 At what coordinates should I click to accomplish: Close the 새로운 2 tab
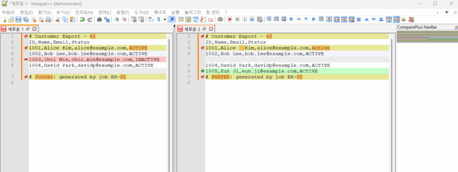(x=211, y=29)
